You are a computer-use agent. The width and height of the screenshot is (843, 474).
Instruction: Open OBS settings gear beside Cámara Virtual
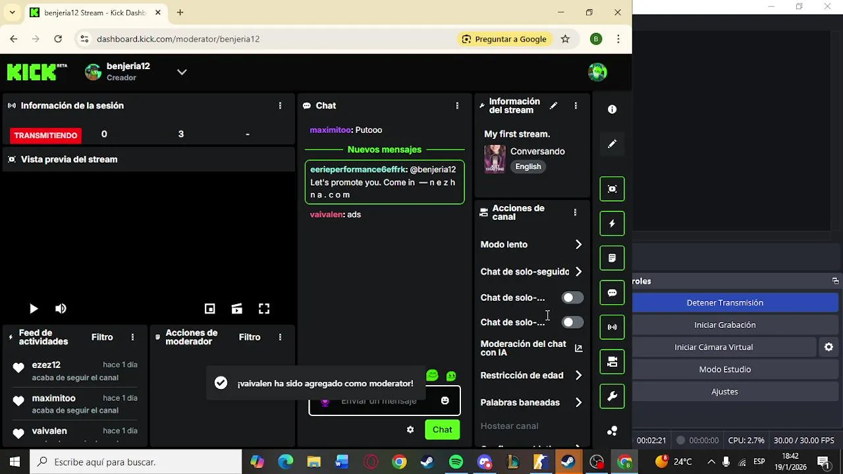(829, 347)
